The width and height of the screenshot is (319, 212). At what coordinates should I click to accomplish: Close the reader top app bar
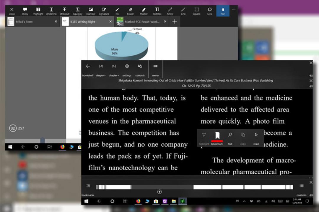[x=311, y=63]
